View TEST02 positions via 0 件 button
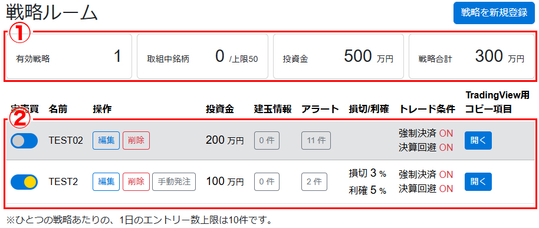The height and width of the screenshot is (228, 539). (x=267, y=140)
